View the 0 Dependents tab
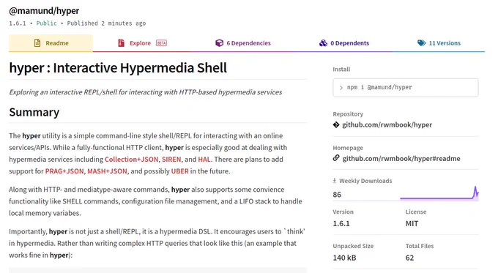The width and height of the screenshot is (498, 273). point(344,43)
